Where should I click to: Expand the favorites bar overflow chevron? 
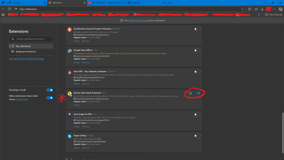259,15
